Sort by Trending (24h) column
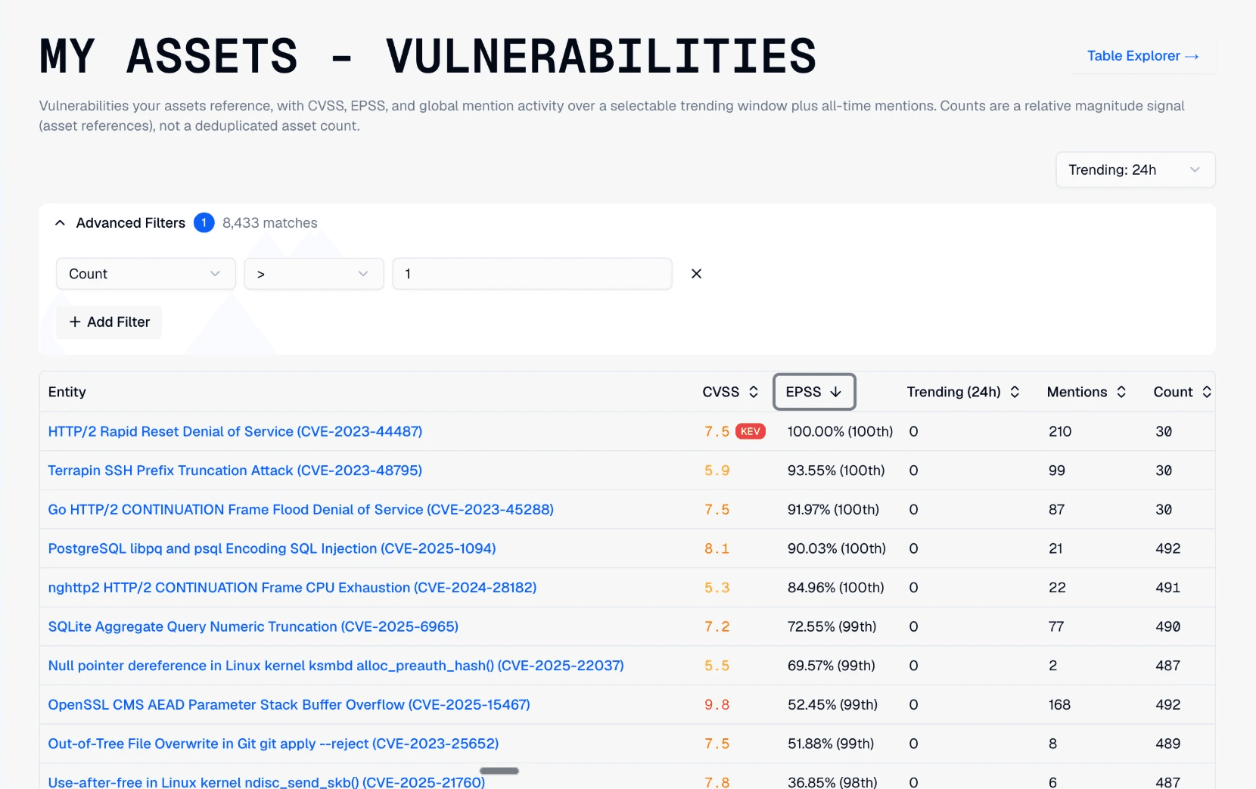The image size is (1256, 789). 963,392
